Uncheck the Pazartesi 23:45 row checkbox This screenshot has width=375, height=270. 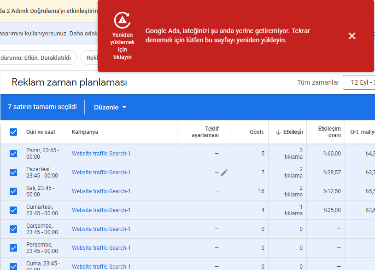(13, 172)
